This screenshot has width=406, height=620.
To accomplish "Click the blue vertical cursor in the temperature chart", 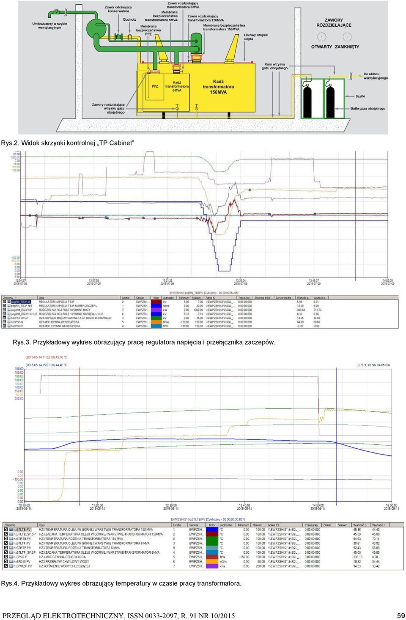I will point(337,436).
